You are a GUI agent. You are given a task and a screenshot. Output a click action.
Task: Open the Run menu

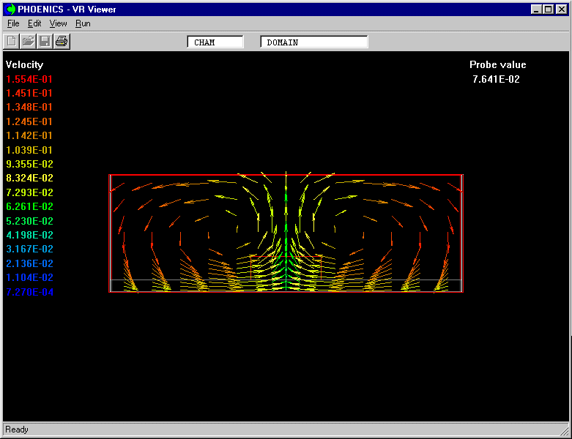83,23
